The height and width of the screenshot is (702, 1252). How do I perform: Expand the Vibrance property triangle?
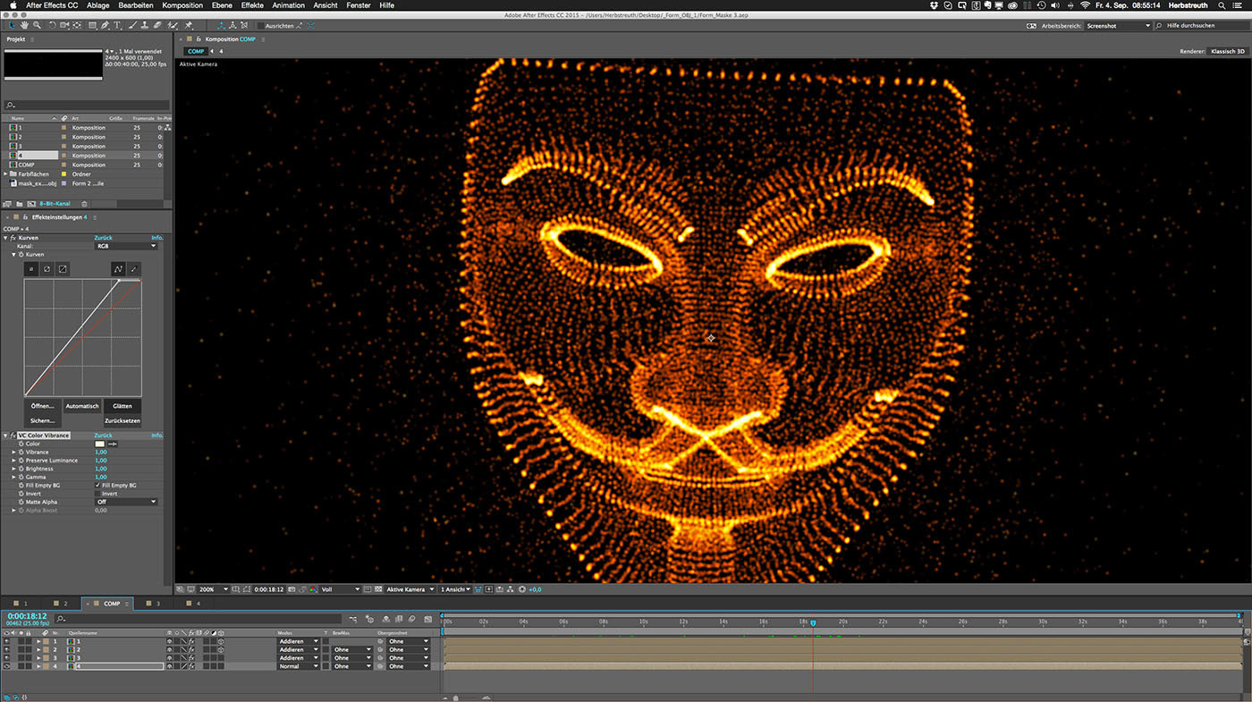[x=13, y=452]
